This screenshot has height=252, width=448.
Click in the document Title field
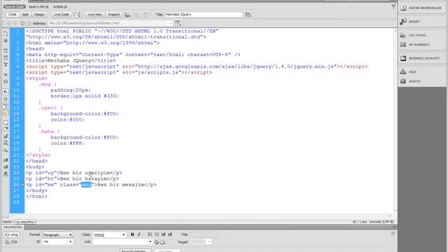click(204, 15)
